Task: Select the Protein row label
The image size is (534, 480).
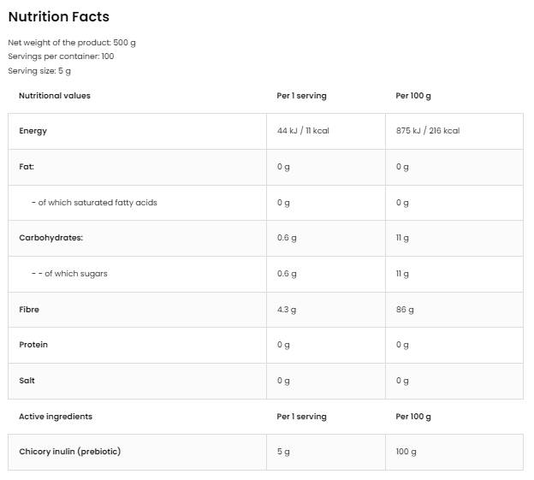Action: (x=33, y=345)
